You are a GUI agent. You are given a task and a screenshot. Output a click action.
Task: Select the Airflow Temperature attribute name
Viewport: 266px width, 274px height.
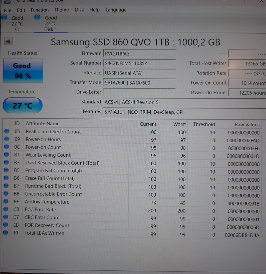47,202
